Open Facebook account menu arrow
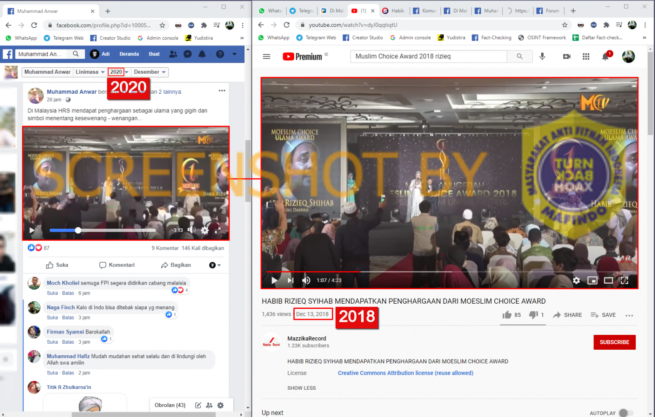The height and width of the screenshot is (417, 655). tap(235, 54)
